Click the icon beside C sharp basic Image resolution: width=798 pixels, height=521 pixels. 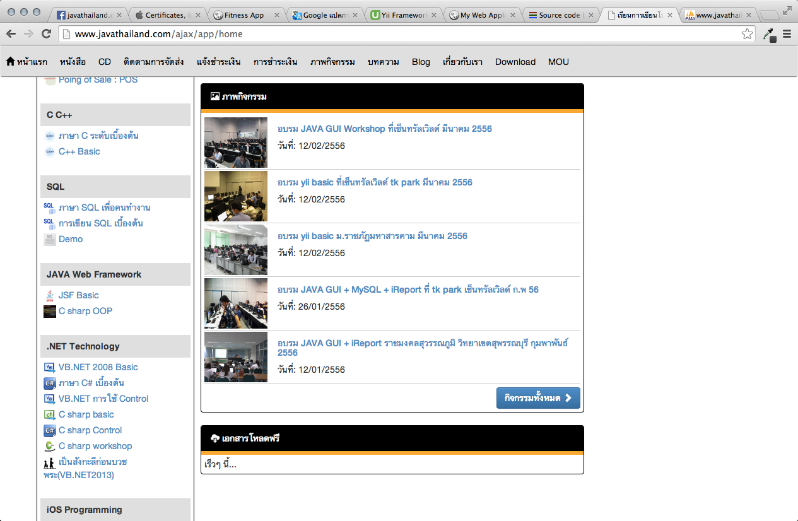pyautogui.click(x=50, y=414)
